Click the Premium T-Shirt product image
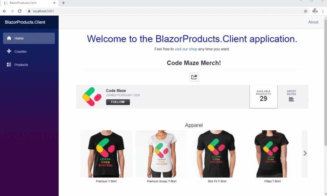327x196 pixels. tap(106, 154)
